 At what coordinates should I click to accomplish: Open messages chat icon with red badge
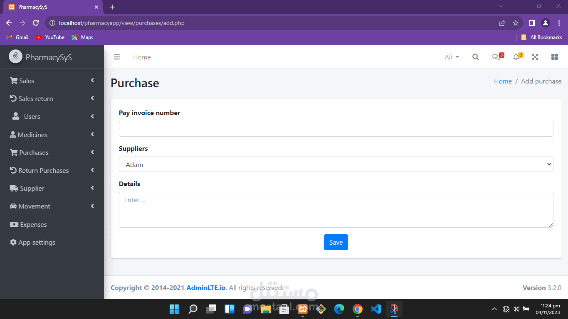click(x=498, y=56)
